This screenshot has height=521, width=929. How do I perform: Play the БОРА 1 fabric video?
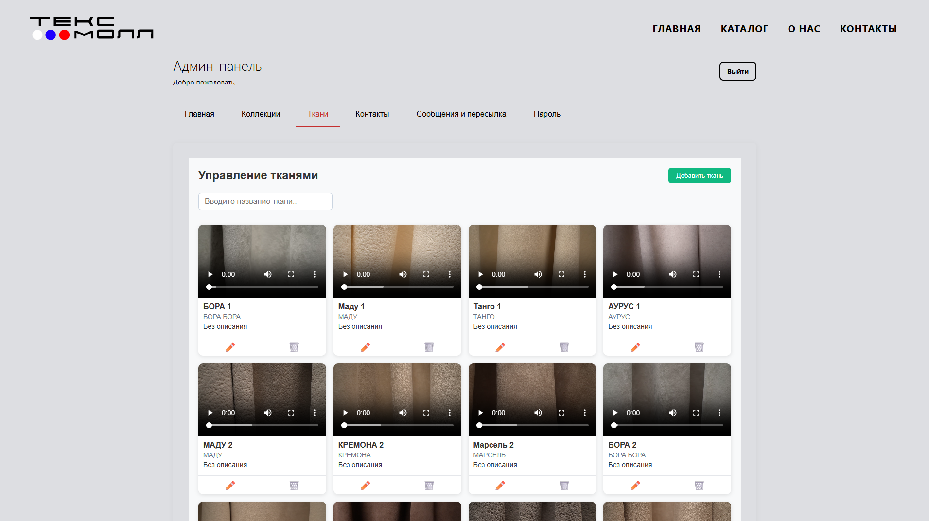210,274
